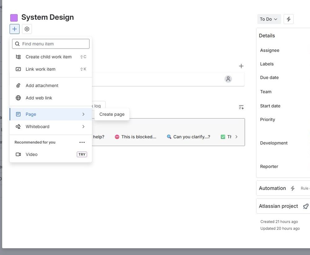Try the Video recommendation

[51, 154]
